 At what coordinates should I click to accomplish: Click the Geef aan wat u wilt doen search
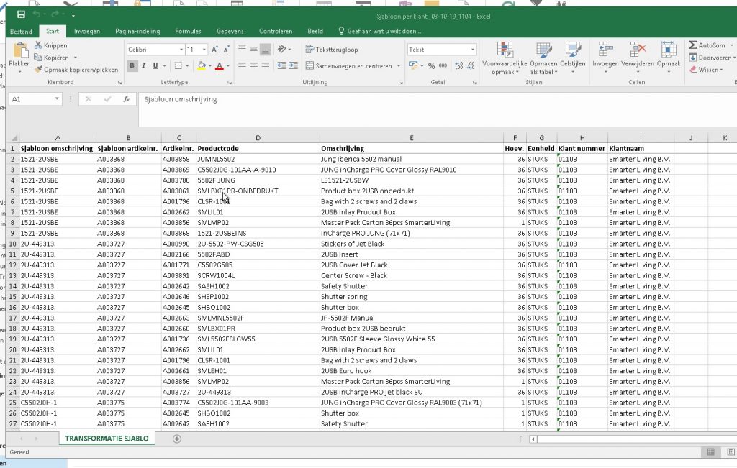click(x=380, y=32)
